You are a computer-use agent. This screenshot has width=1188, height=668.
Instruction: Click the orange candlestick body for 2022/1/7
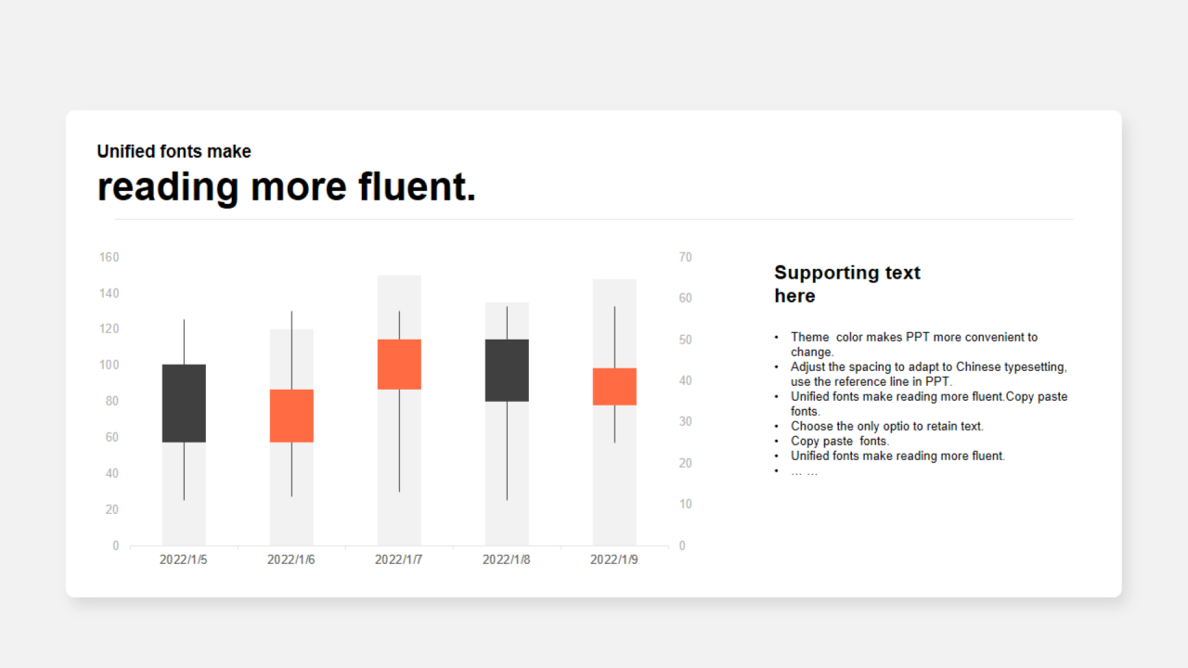coord(399,364)
